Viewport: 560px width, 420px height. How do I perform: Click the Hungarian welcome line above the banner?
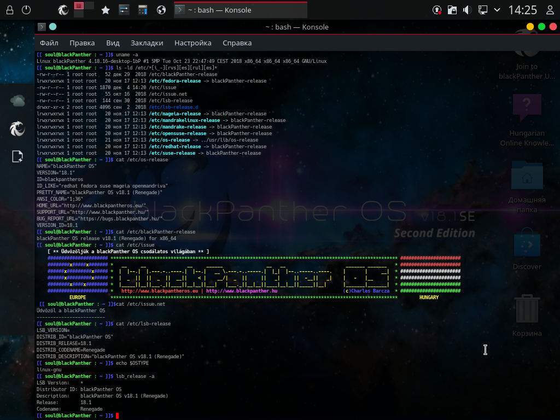pos(128,252)
